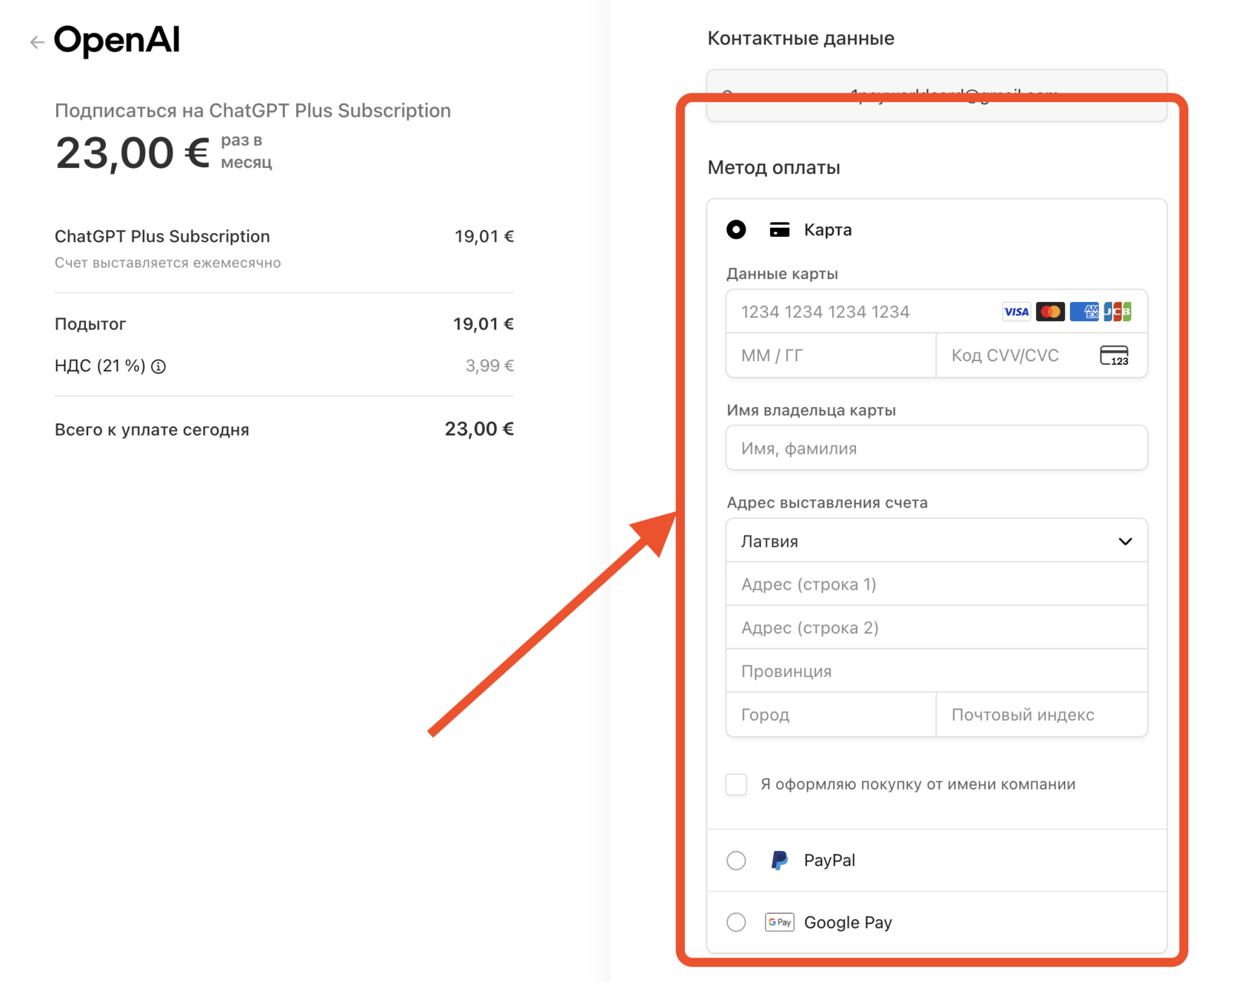This screenshot has width=1244, height=982.
Task: Click the cardholder name field
Action: coord(936,448)
